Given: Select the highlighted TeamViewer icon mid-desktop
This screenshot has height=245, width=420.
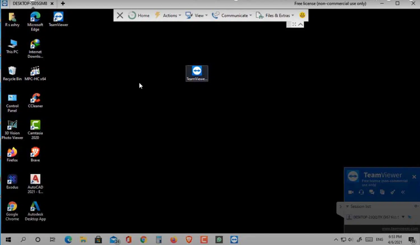Looking at the screenshot, I should coord(197,73).
